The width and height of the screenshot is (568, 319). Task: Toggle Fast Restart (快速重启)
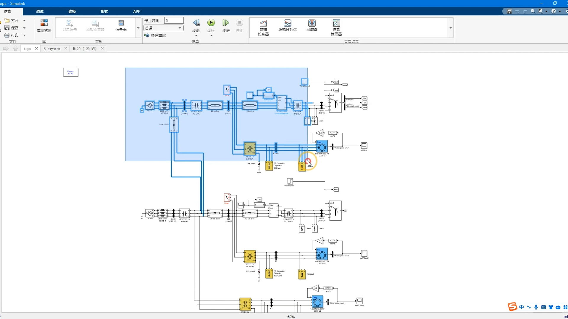pos(155,35)
